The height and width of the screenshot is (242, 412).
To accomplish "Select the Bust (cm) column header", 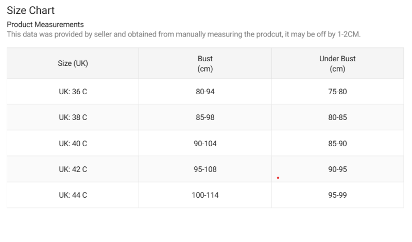I will 205,63.
